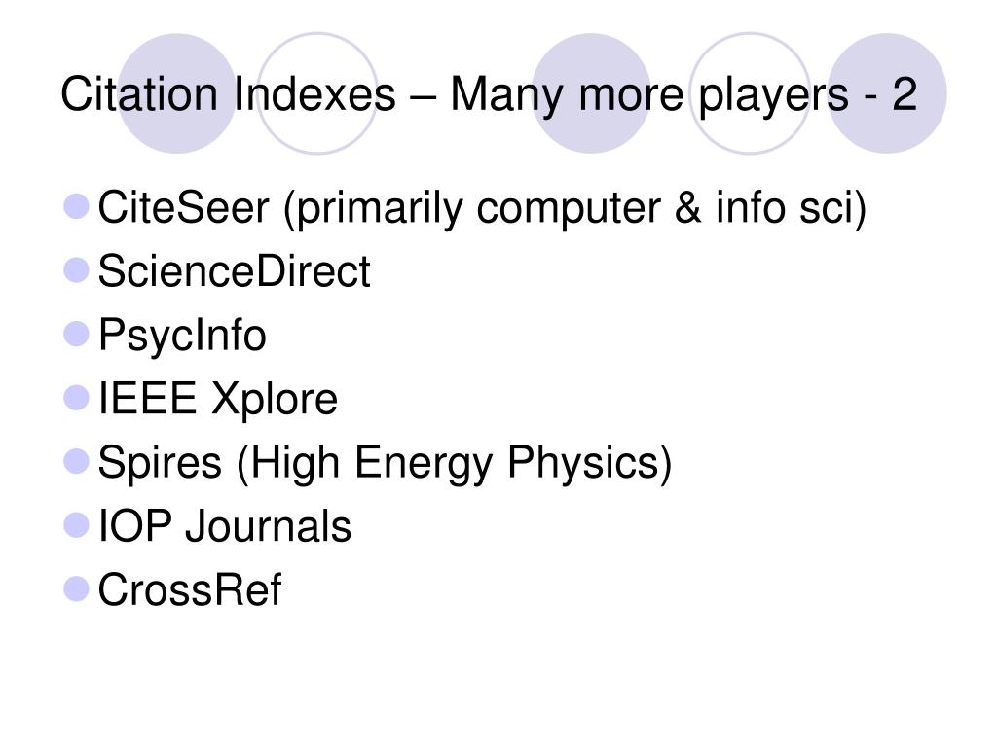Screen dimensions: 997x747
Task: Click the bullet dot beside IOP Journals
Action: point(76,524)
